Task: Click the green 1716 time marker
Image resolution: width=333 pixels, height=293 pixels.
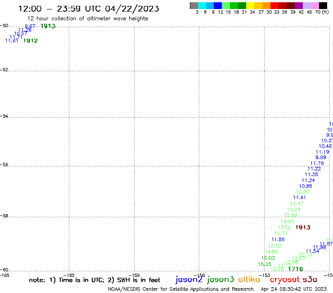Action: click(296, 269)
